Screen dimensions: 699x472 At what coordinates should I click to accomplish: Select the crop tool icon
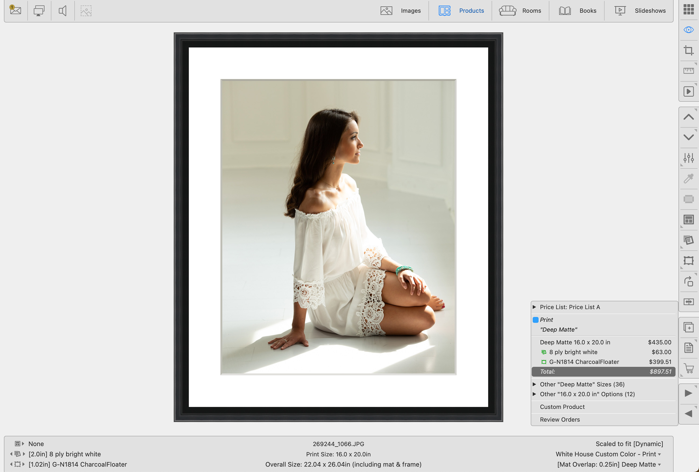tap(688, 50)
